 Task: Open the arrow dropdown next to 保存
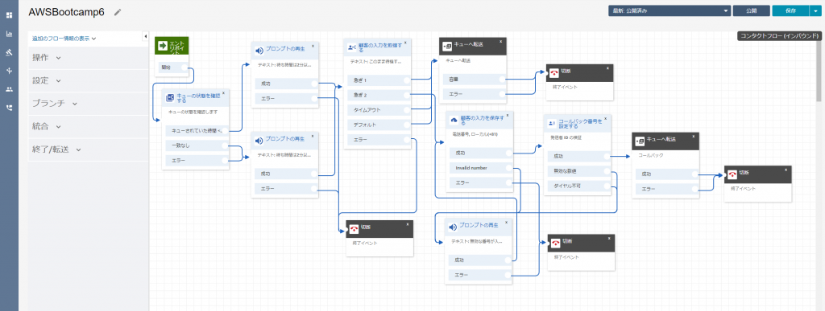(815, 10)
